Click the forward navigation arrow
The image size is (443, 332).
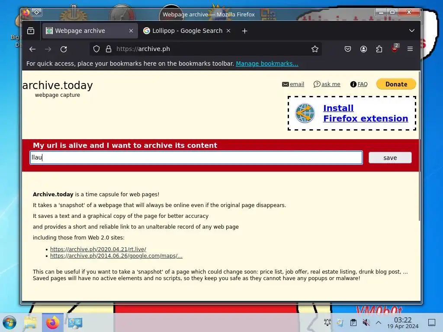click(x=48, y=49)
